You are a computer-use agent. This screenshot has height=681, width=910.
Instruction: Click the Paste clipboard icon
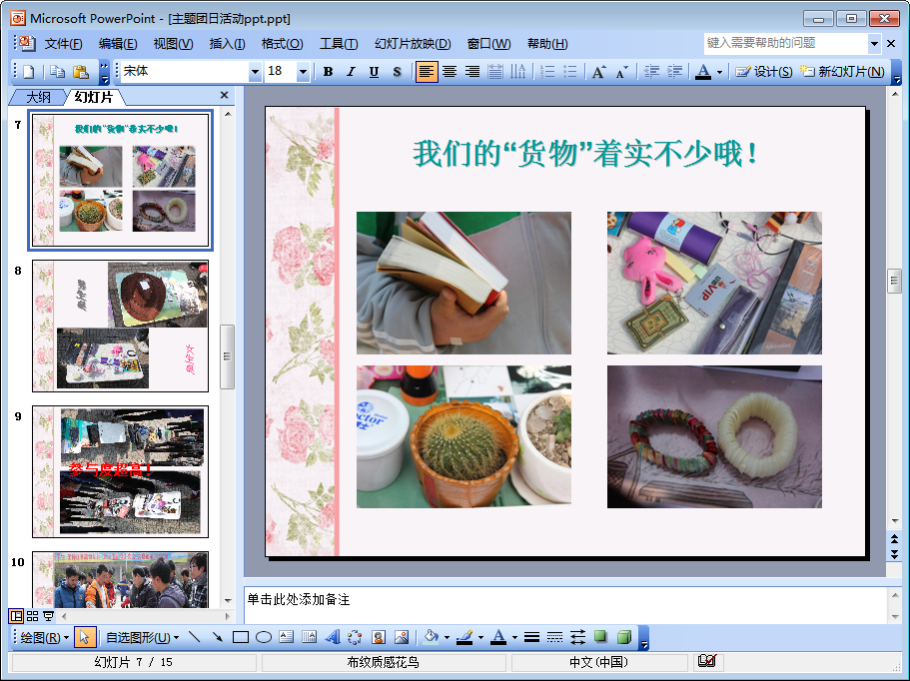click(81, 71)
